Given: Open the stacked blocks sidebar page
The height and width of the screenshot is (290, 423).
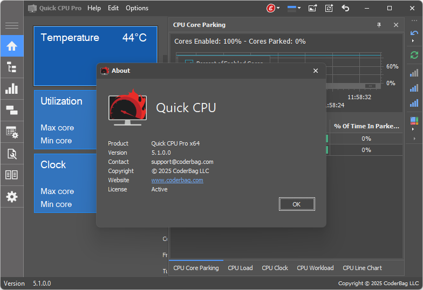Looking at the screenshot, I should point(12,110).
